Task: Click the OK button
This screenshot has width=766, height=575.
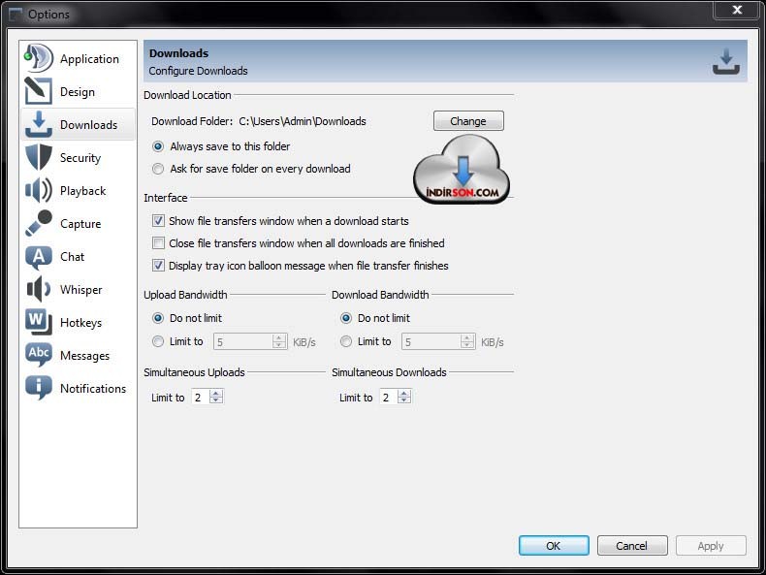Action: pyautogui.click(x=554, y=545)
